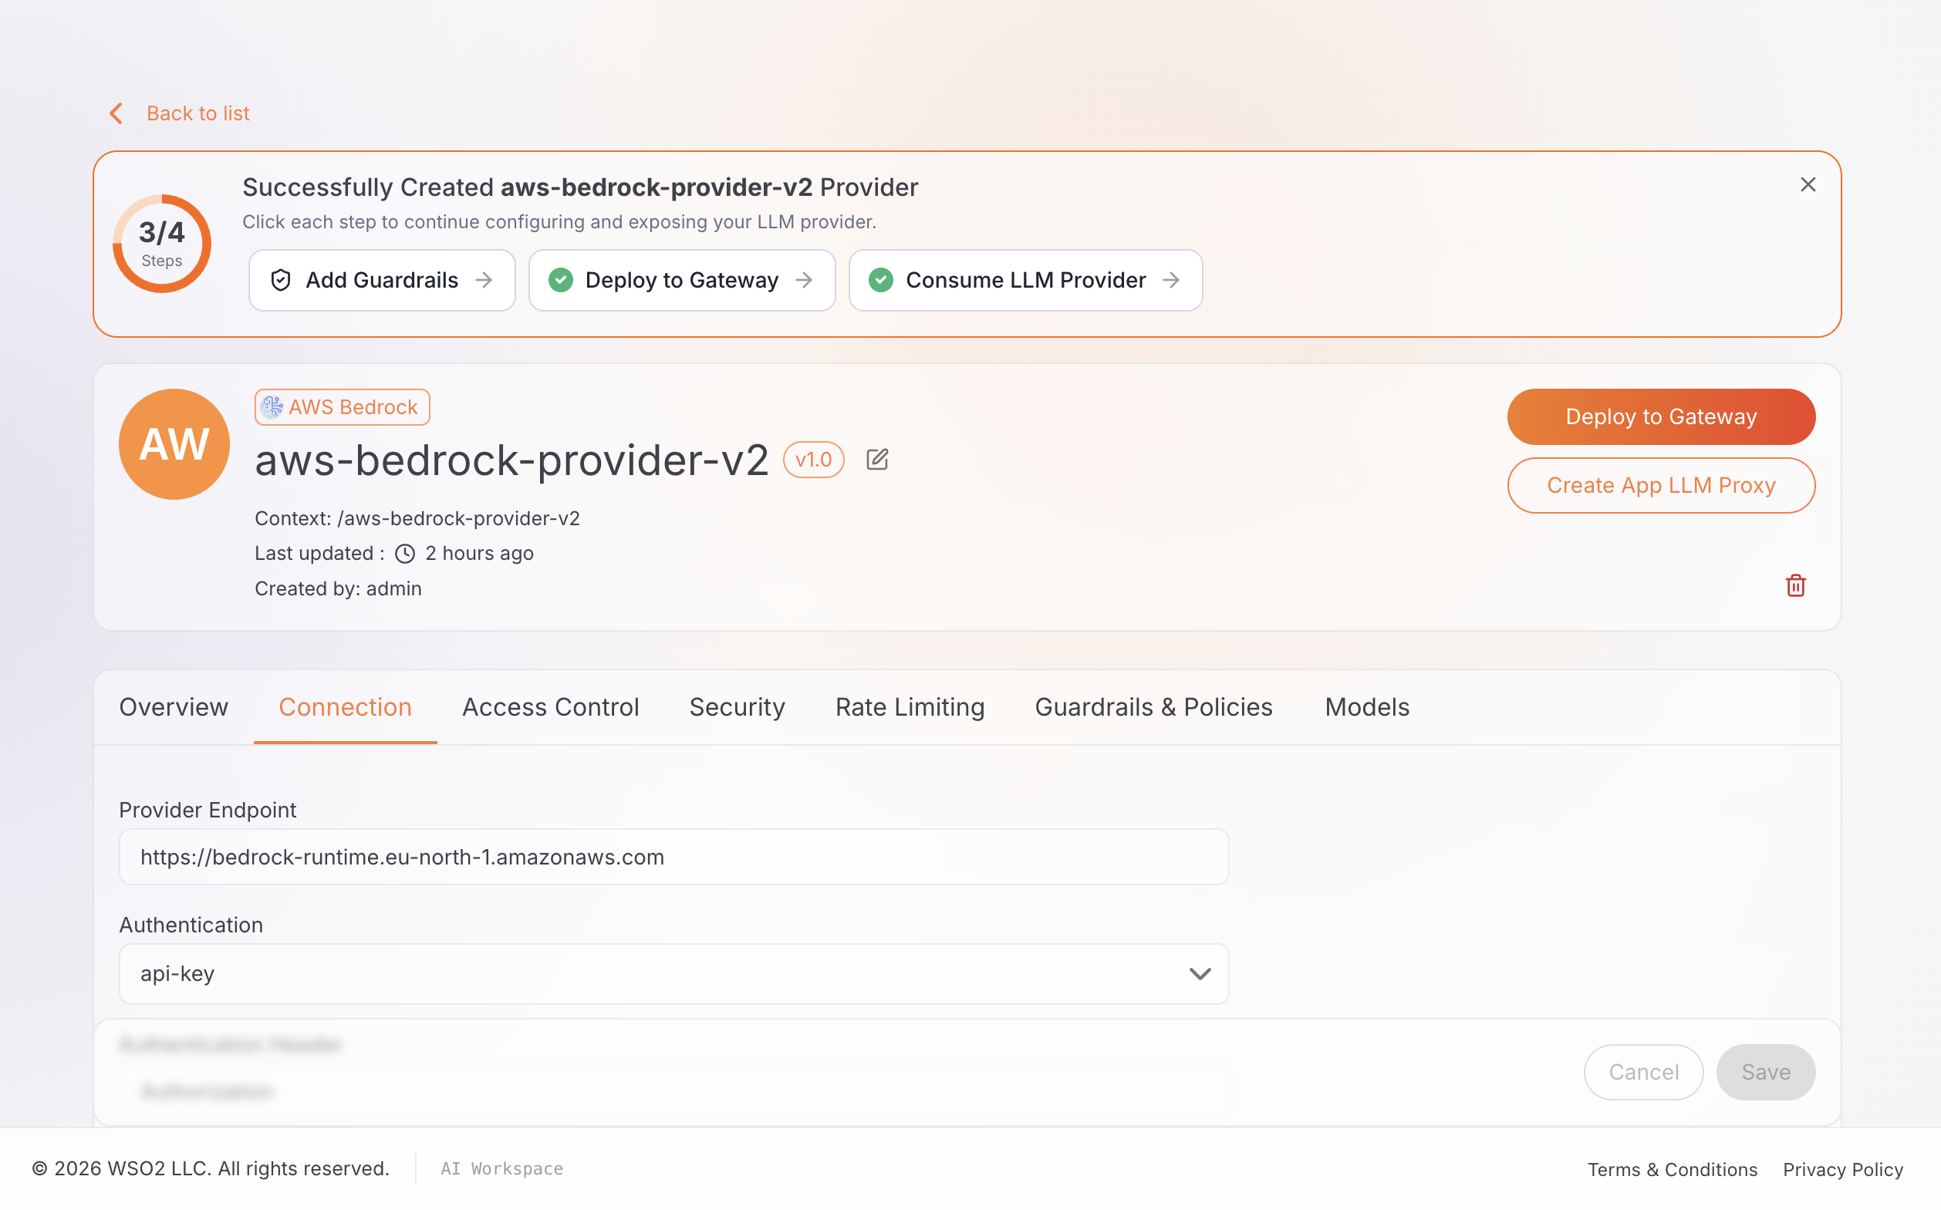Click the Cancel button

pos(1643,1073)
